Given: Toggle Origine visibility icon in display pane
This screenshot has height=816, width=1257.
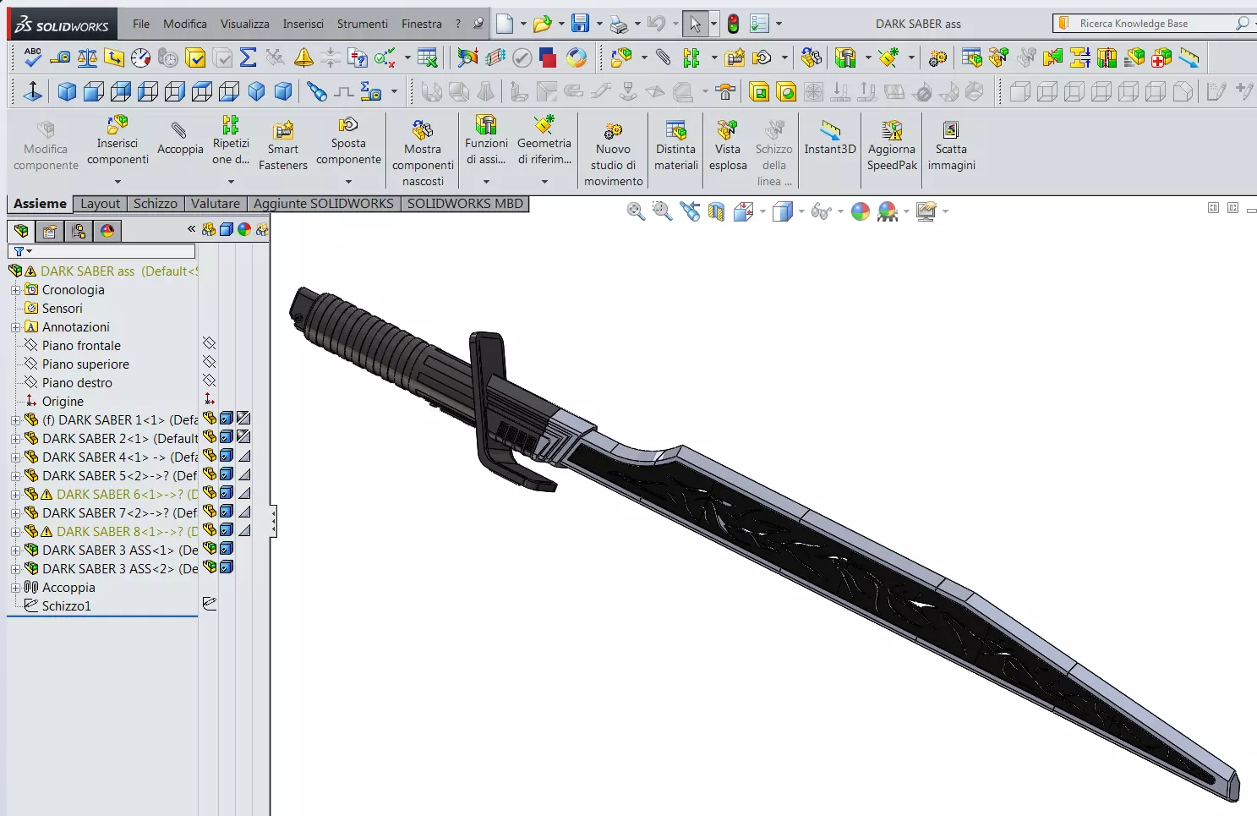Looking at the screenshot, I should 209,399.
